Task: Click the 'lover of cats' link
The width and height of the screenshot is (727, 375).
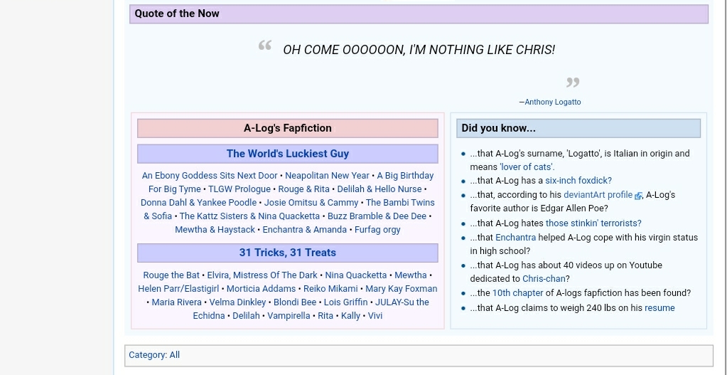Action: (x=526, y=167)
